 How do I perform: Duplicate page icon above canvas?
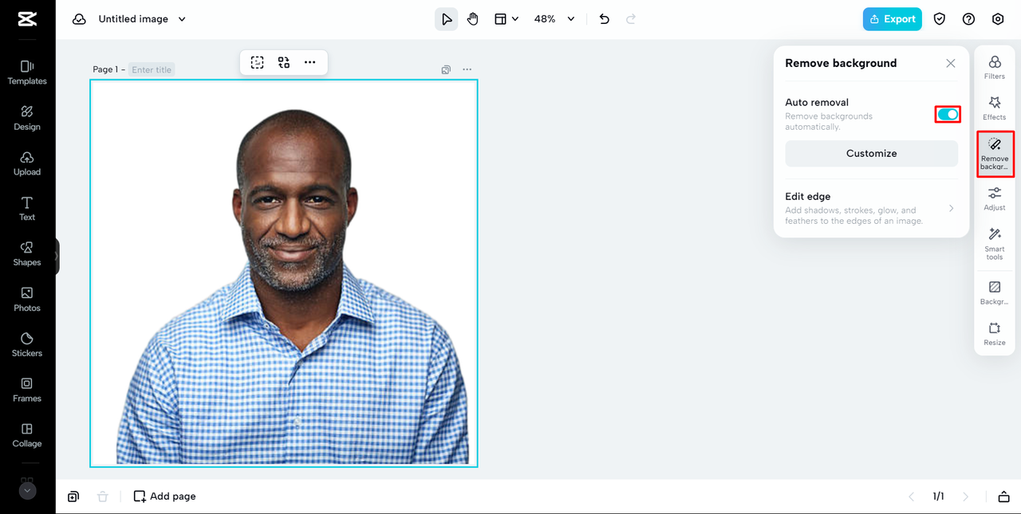(x=446, y=70)
